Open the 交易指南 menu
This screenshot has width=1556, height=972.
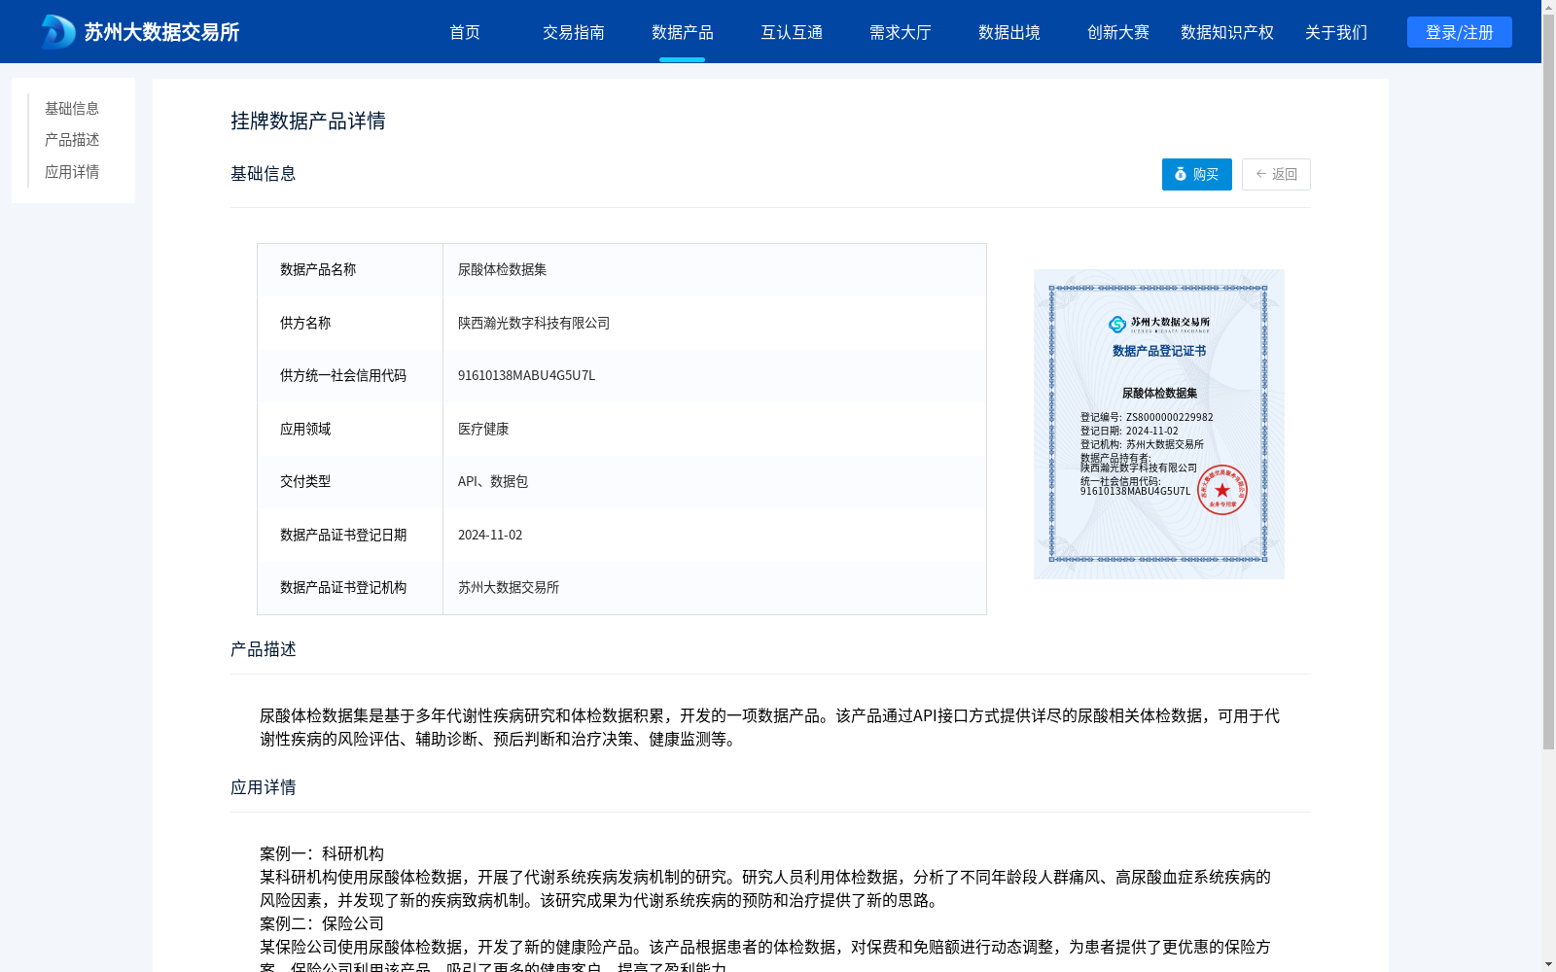(574, 32)
